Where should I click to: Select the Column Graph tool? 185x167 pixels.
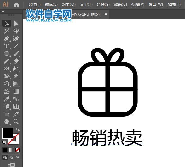[16, 107]
